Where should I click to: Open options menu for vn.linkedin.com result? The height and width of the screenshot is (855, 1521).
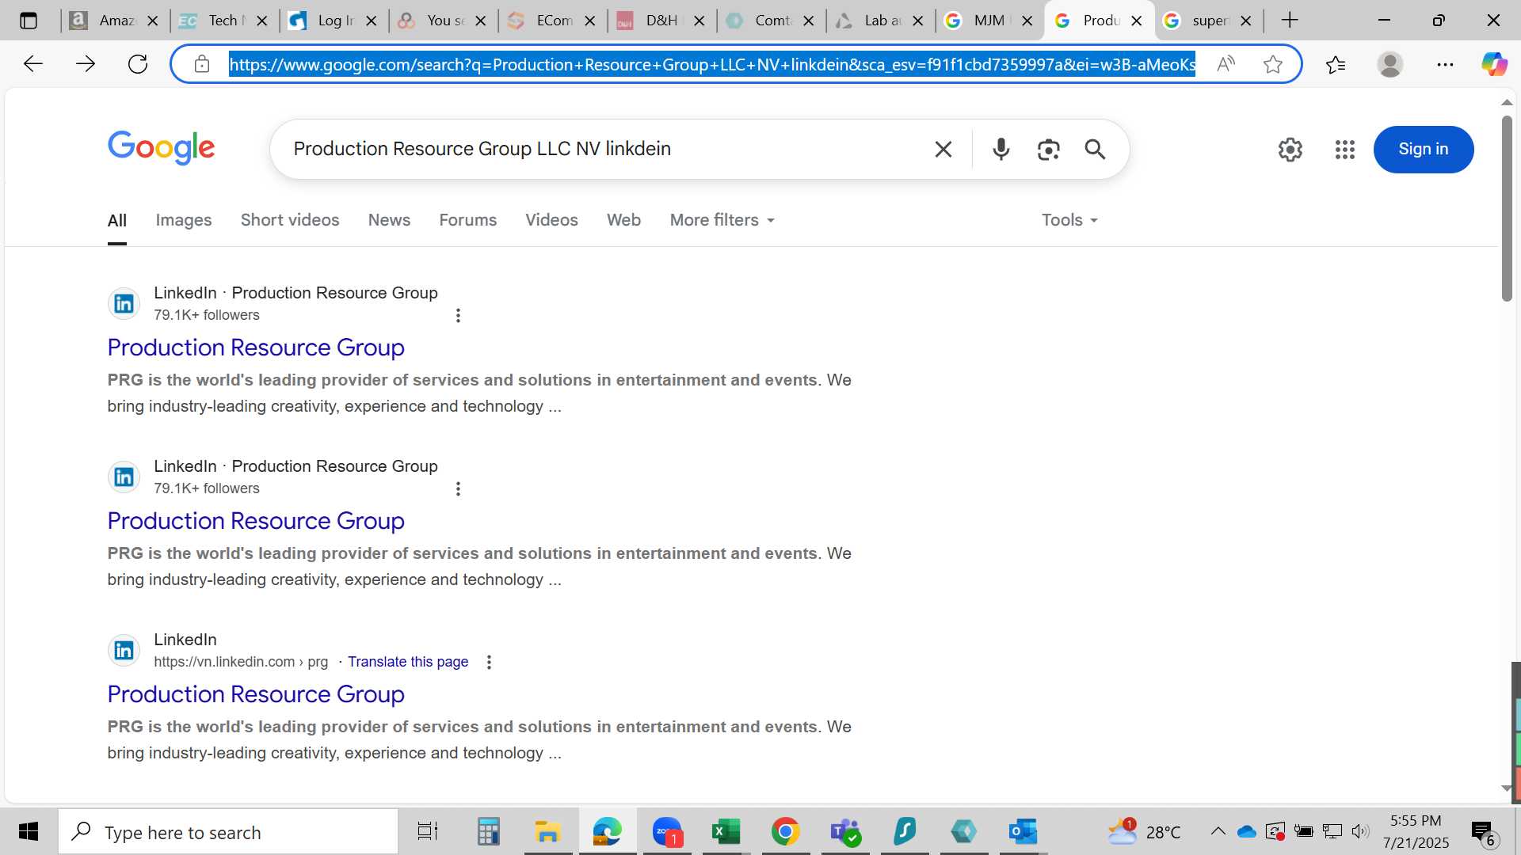(489, 662)
